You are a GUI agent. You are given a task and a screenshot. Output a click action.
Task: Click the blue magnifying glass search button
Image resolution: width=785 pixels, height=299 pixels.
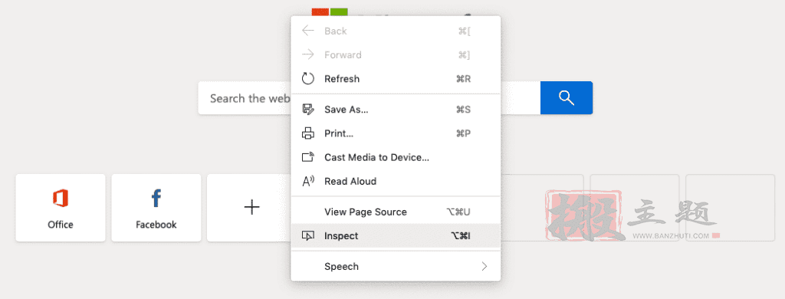click(567, 97)
